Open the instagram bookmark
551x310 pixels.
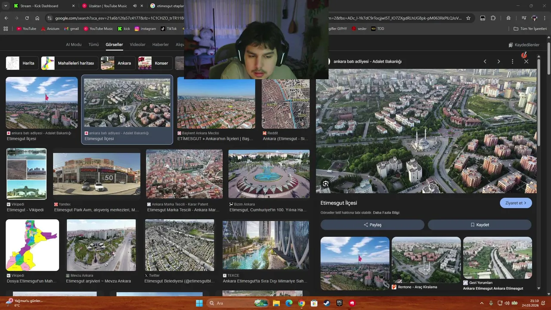coord(145,29)
